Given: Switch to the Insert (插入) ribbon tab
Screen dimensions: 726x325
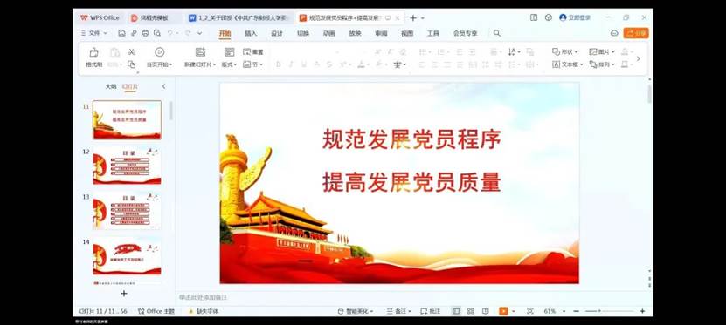Looking at the screenshot, I should click(x=251, y=33).
